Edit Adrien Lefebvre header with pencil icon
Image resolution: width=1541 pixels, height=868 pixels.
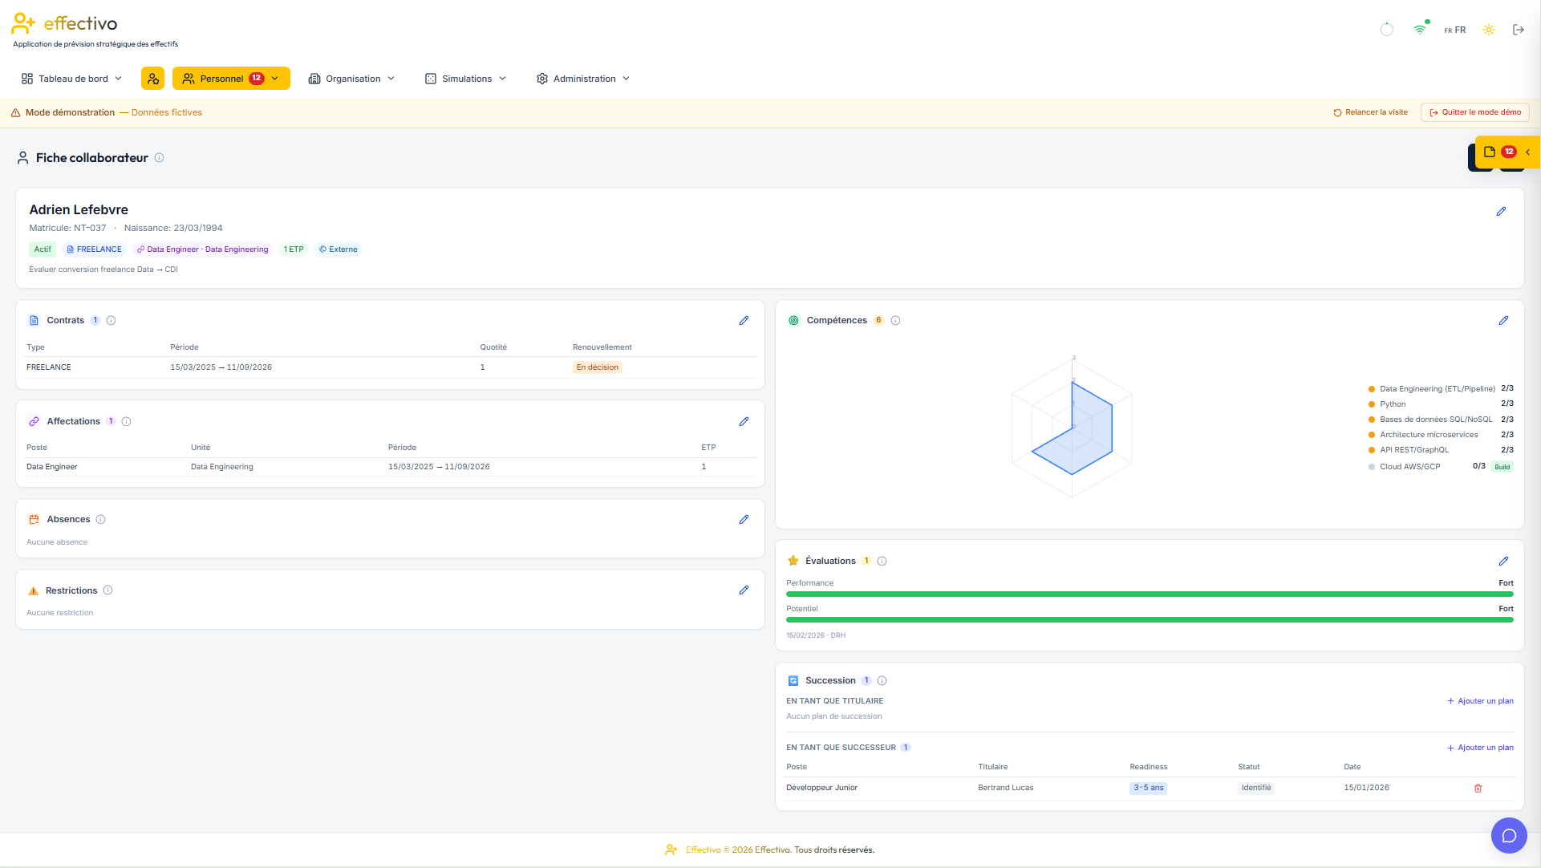click(x=1501, y=212)
